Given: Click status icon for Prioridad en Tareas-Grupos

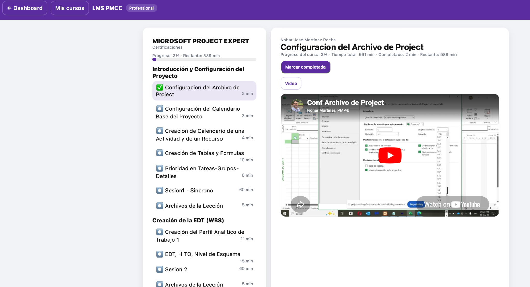Looking at the screenshot, I should (x=160, y=169).
